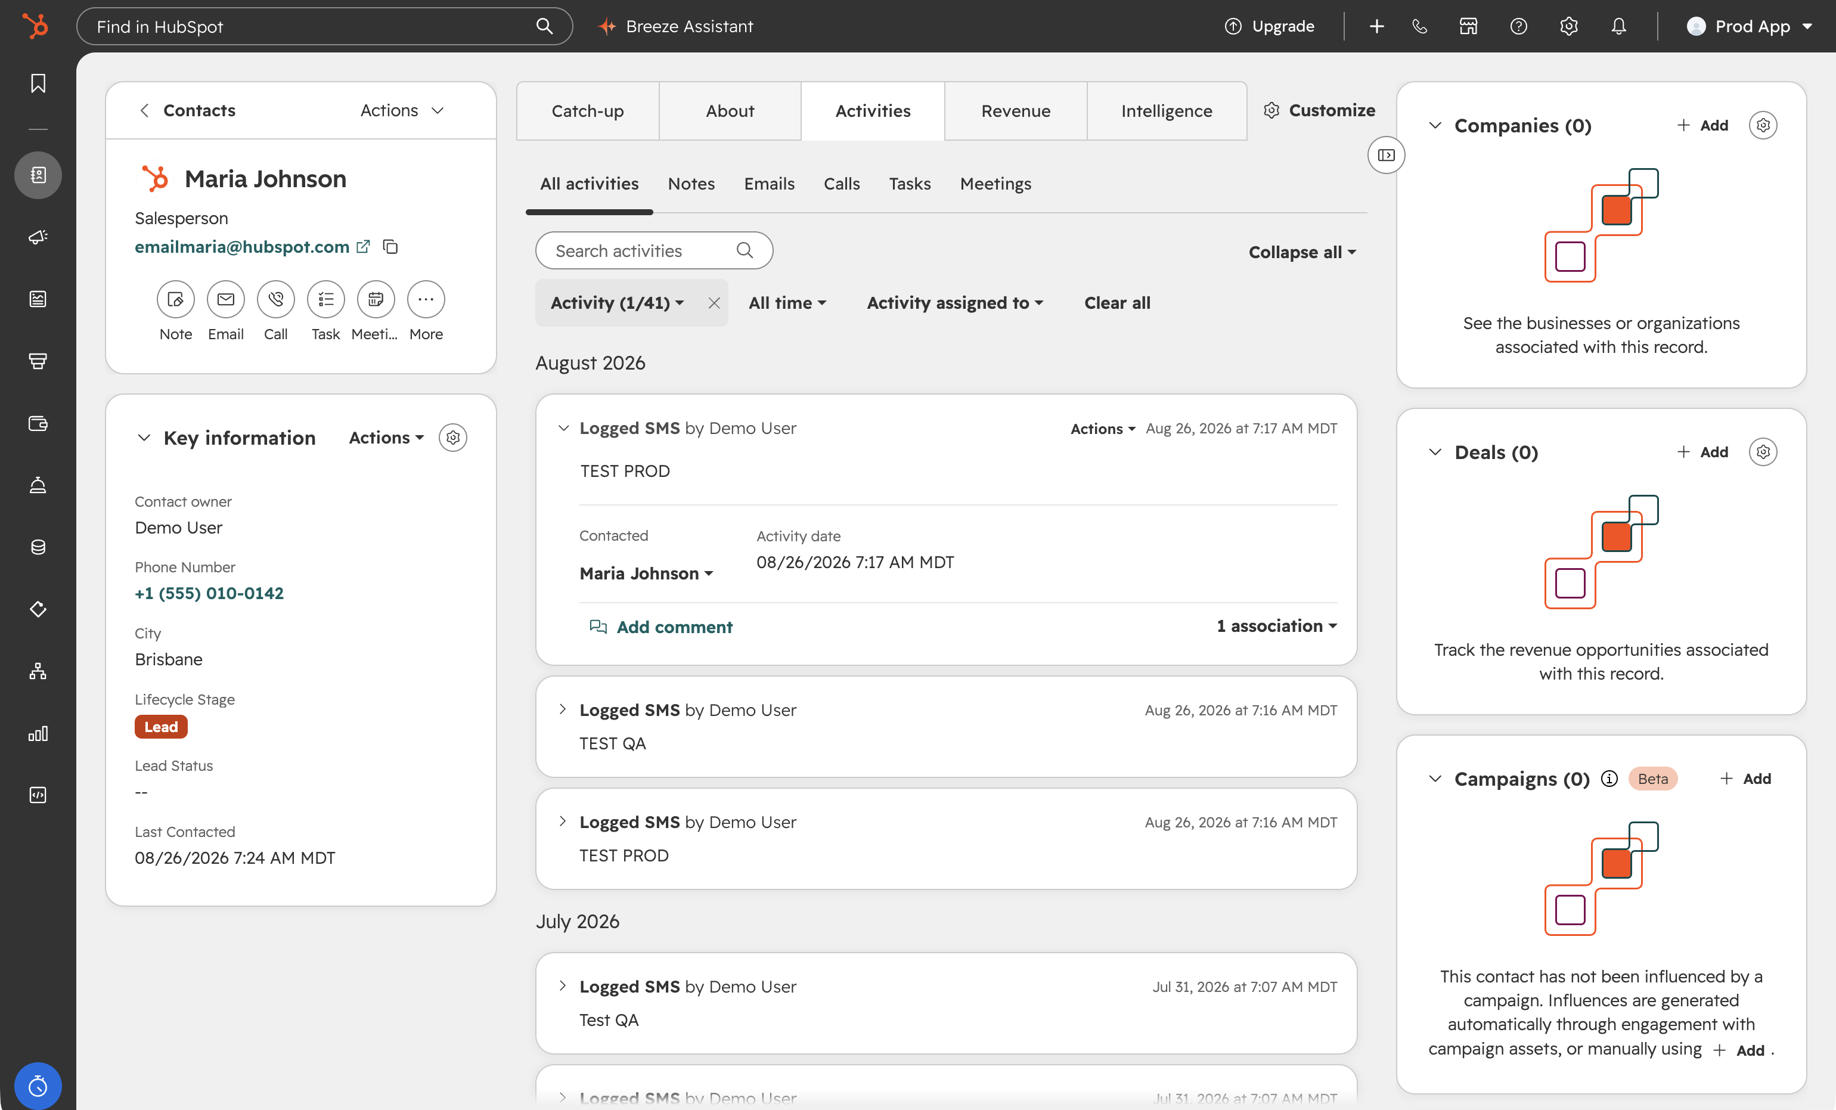Viewport: 1836px width, 1110px height.
Task: Open the CRM contacts sidebar icon
Action: pos(38,175)
